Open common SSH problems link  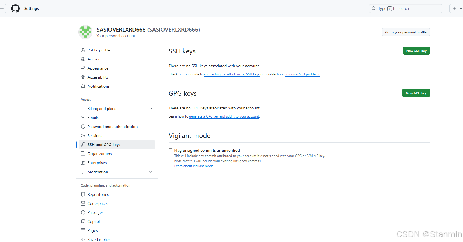pyautogui.click(x=302, y=74)
